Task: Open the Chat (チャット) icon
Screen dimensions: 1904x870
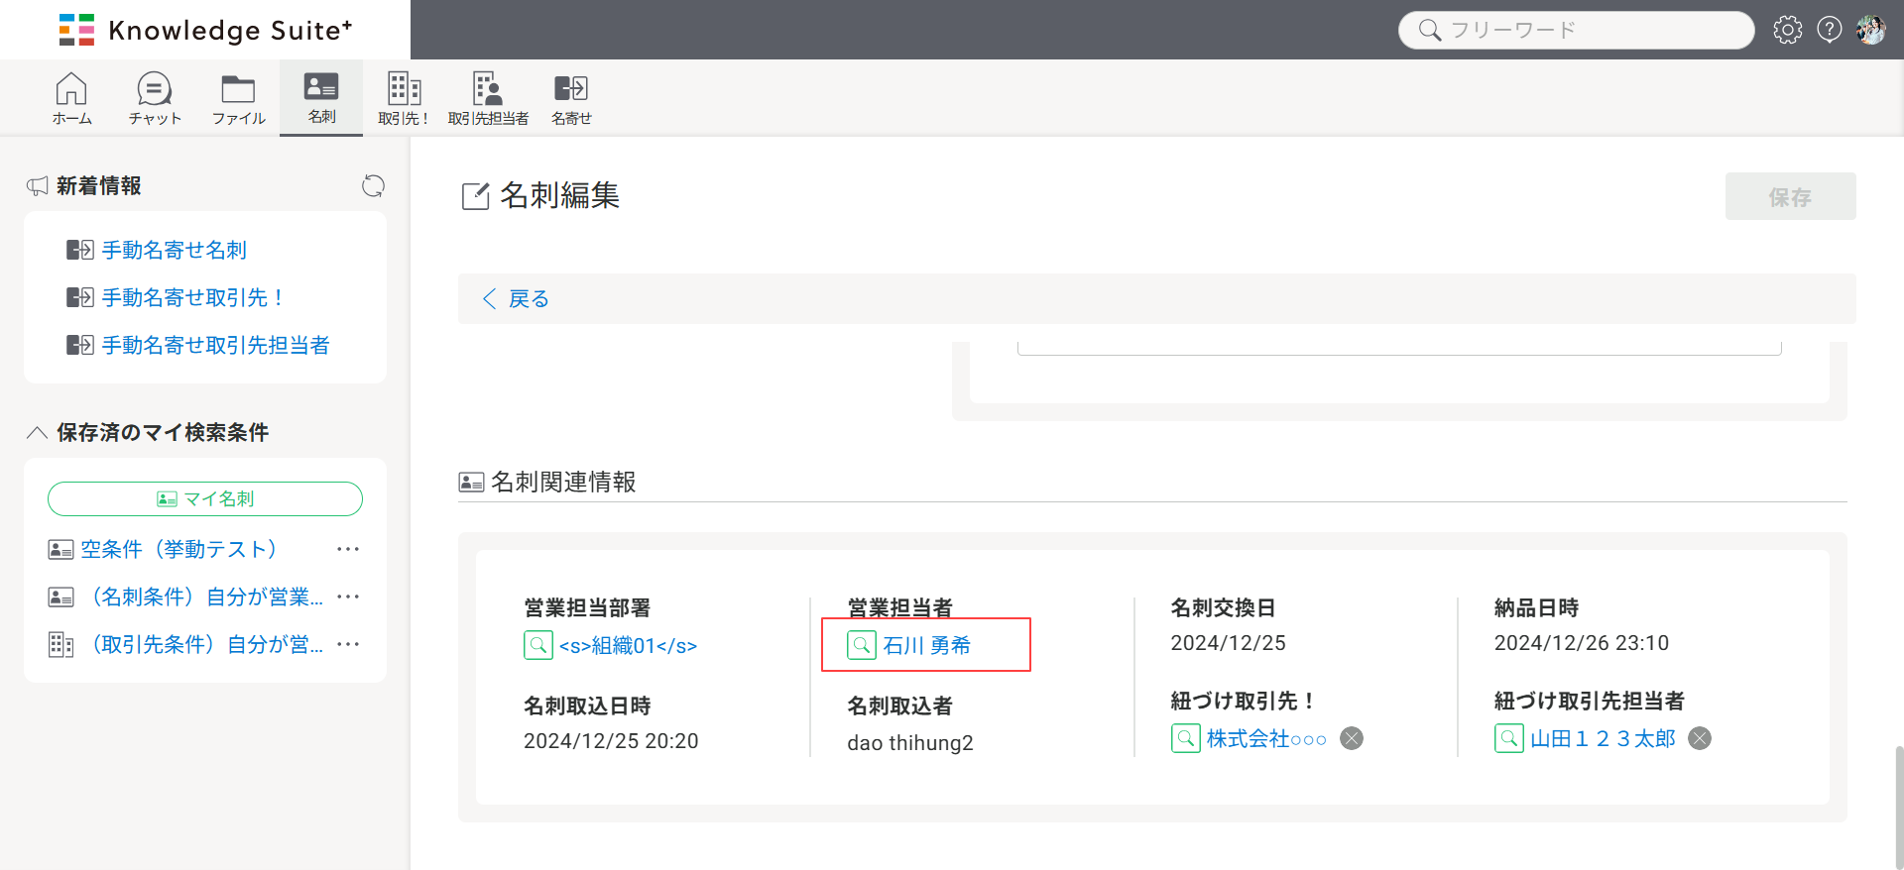Action: pos(155,98)
